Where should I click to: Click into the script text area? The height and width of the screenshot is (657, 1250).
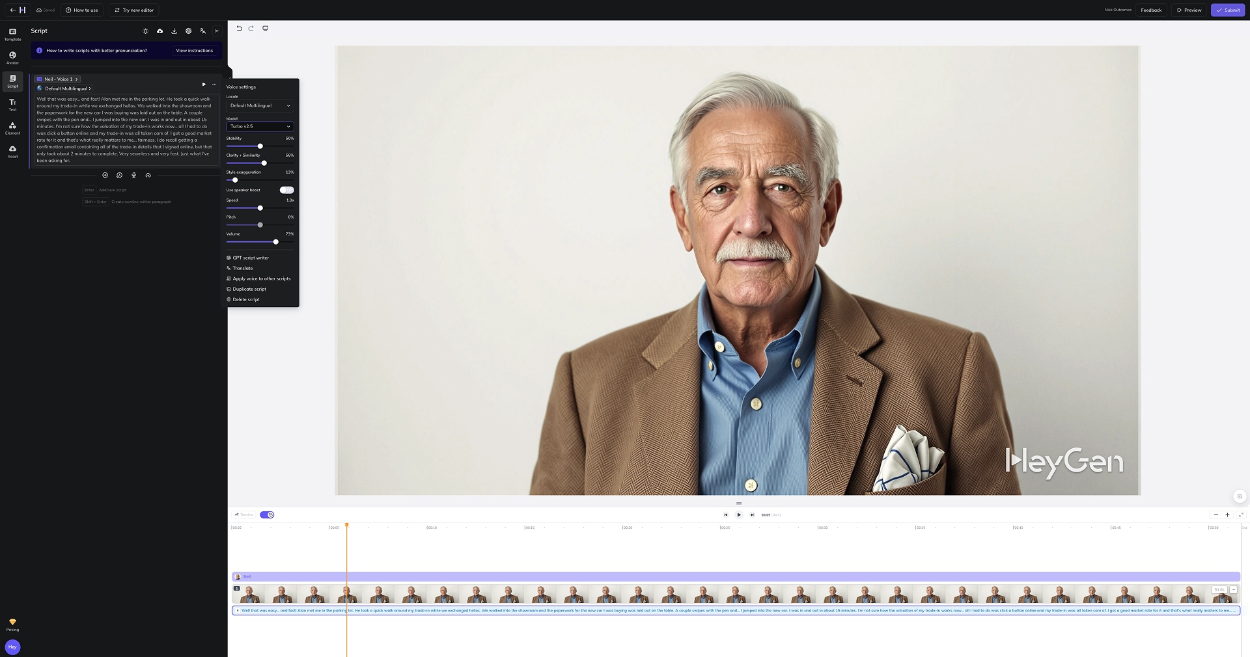(126, 129)
